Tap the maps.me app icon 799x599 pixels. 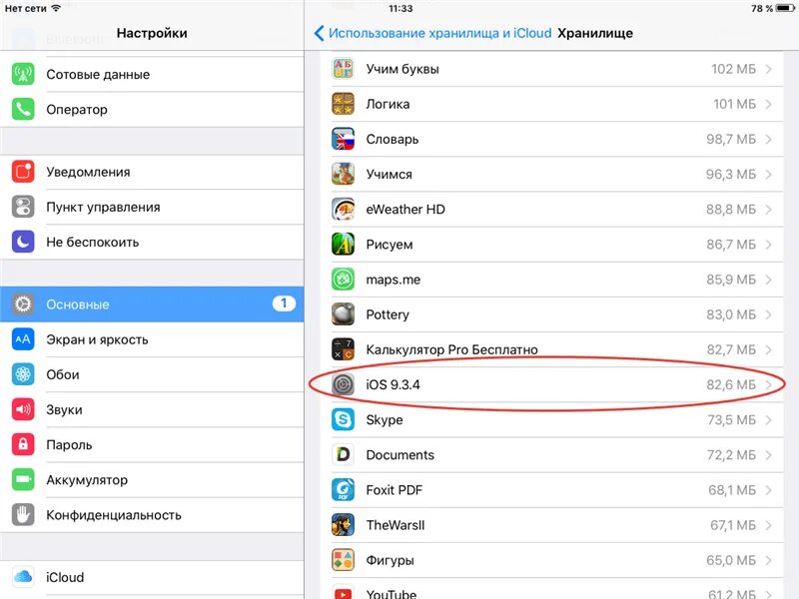coord(343,280)
